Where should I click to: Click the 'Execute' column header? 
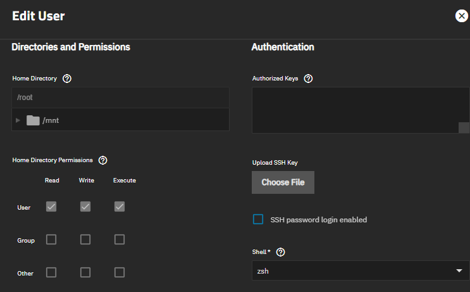(x=125, y=181)
